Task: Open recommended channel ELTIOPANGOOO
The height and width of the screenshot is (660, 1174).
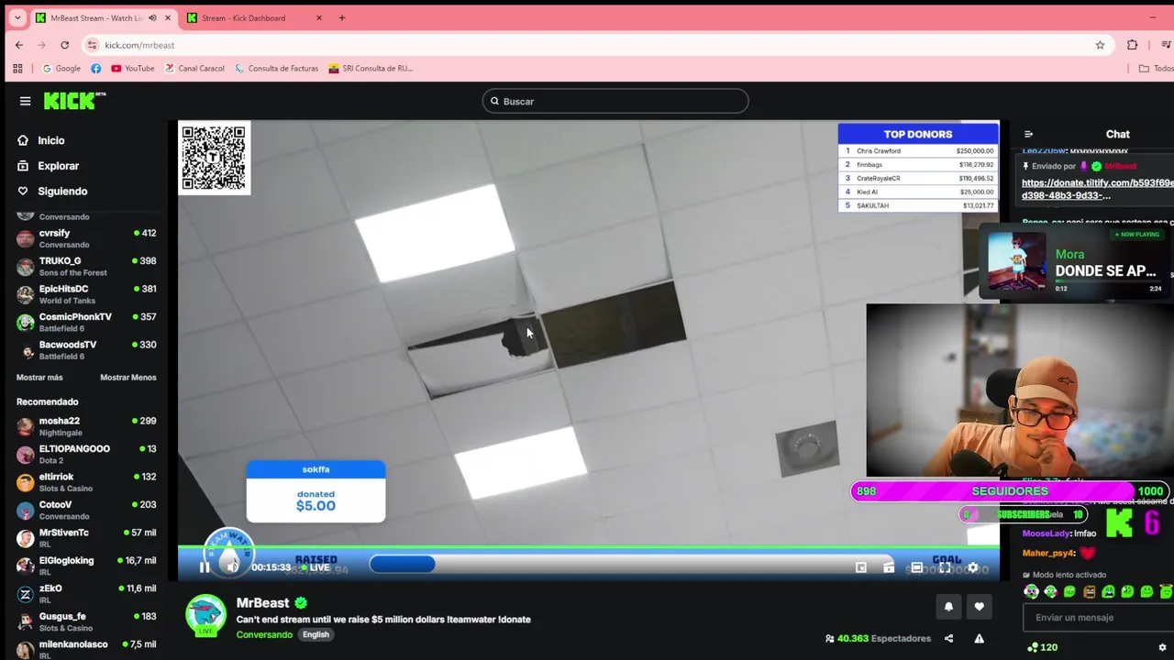Action: pos(86,455)
